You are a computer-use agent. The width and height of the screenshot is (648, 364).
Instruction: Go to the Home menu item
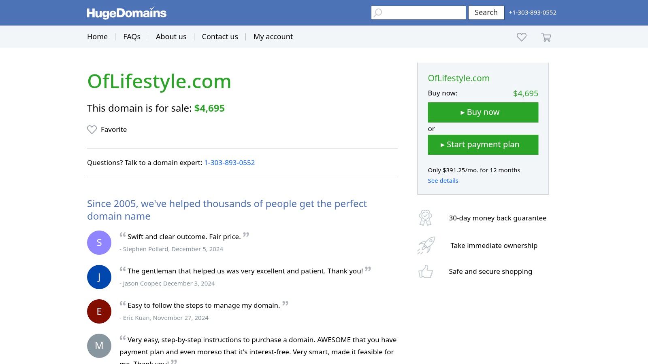[x=97, y=37]
